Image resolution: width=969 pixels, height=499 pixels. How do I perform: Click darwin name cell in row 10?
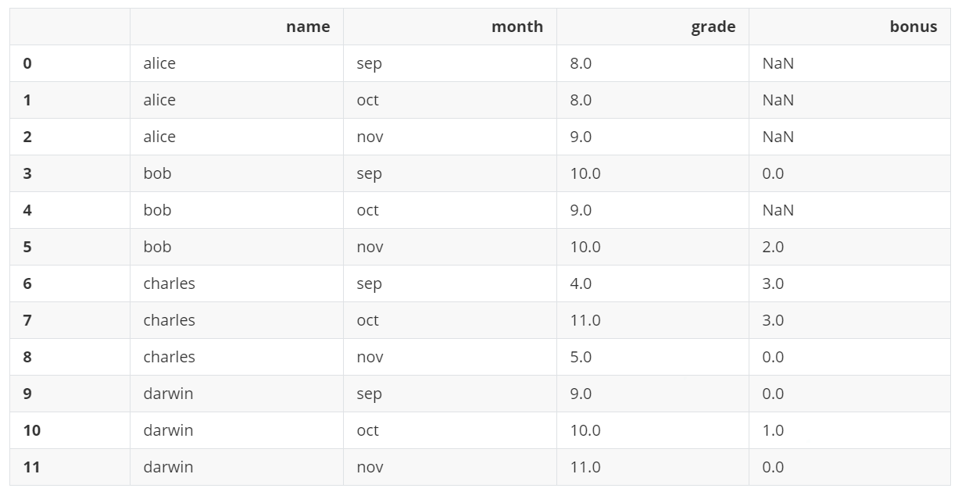[x=168, y=430]
